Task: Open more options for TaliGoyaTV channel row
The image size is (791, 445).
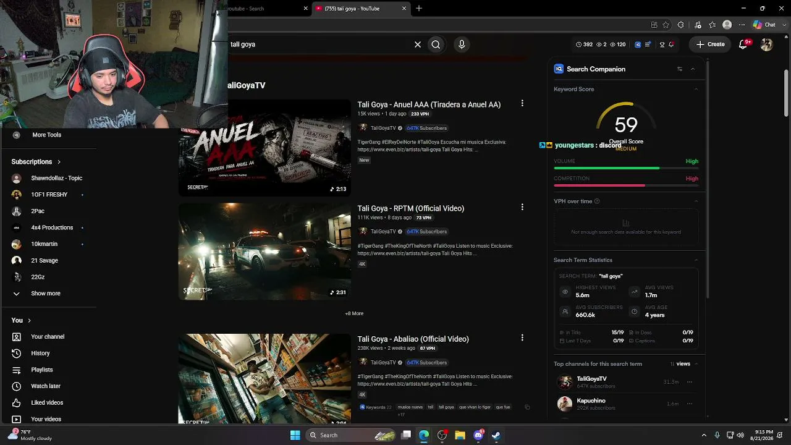Action: [x=690, y=382]
